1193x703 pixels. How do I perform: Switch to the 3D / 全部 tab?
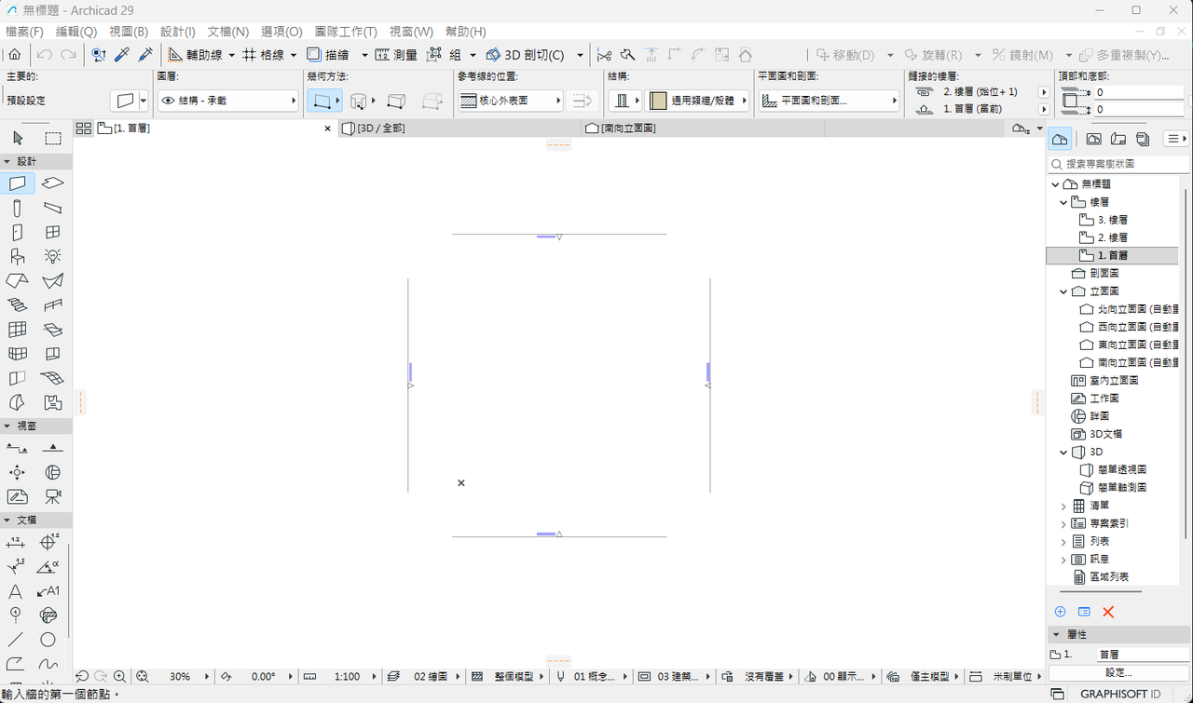point(381,128)
